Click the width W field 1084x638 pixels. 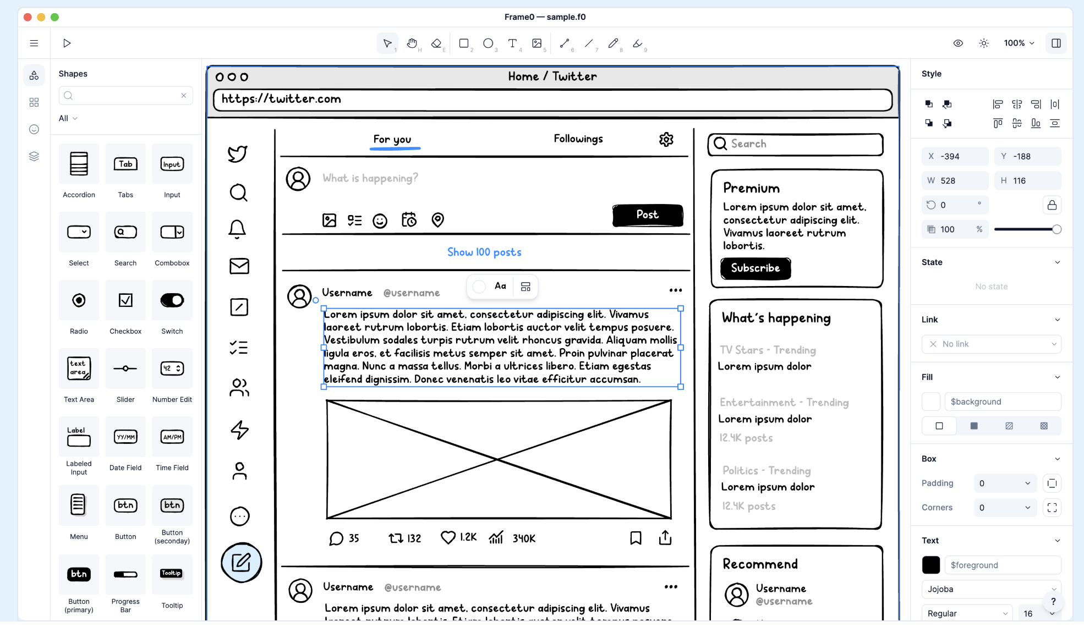(x=955, y=180)
